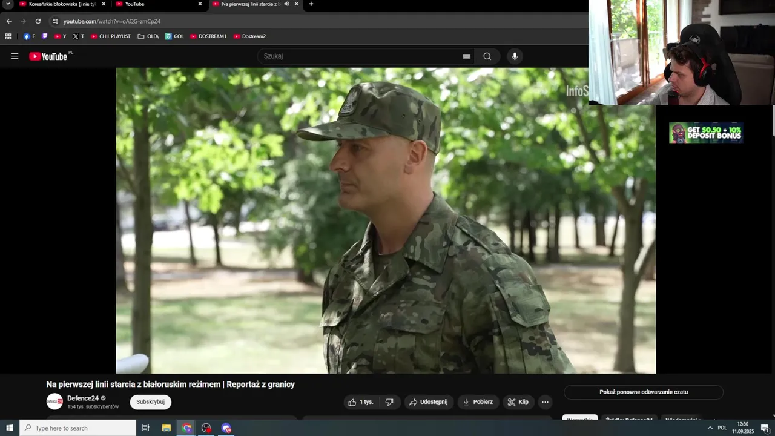Open File Explorer from the taskbar
775x436 pixels.
[167, 428]
